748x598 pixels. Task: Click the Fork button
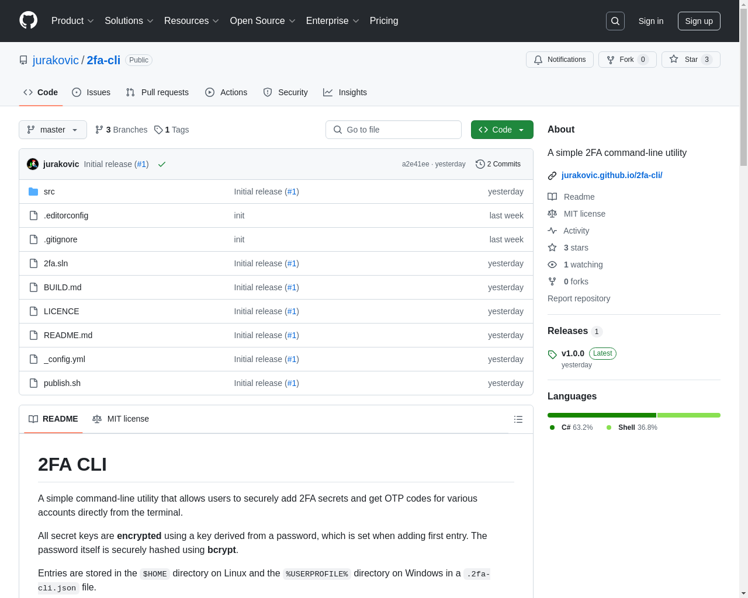point(628,60)
